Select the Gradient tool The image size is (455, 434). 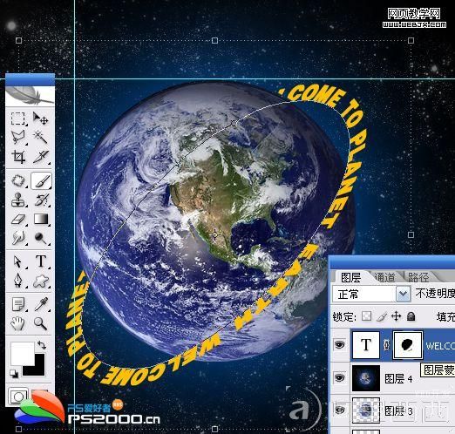point(41,219)
